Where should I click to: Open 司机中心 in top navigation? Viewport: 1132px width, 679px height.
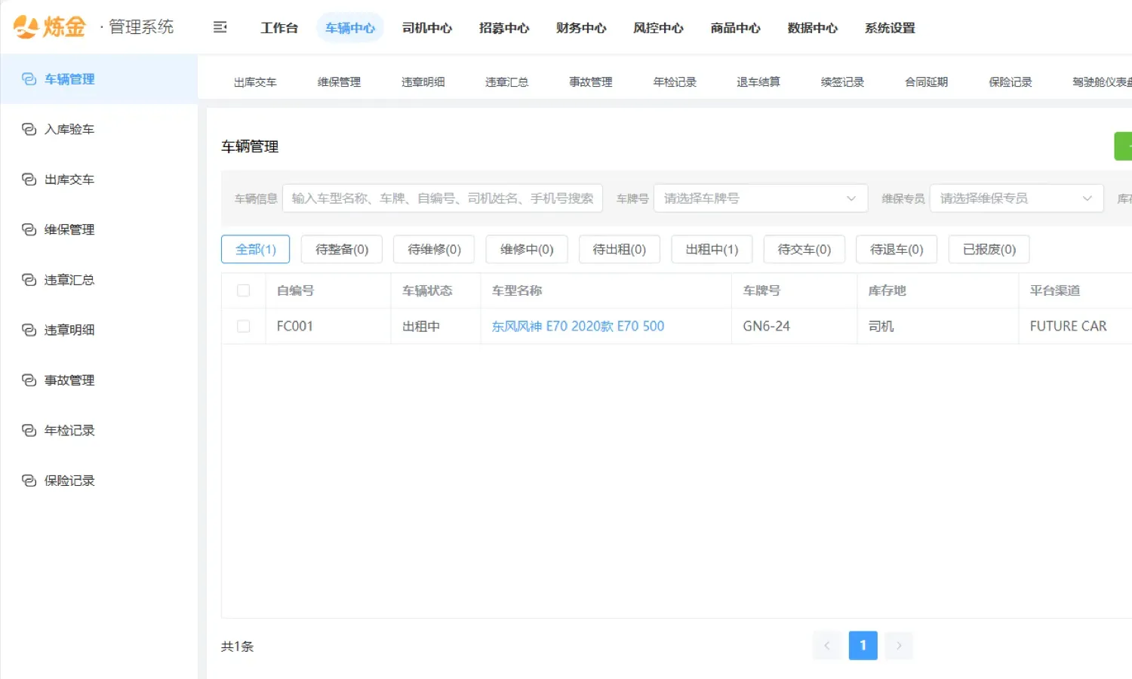[x=426, y=28]
